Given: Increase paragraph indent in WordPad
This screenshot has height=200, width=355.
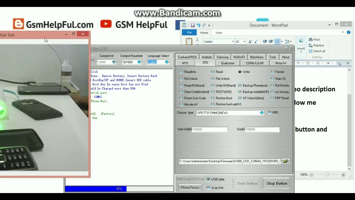Looking at the screenshot, I should click(x=271, y=42).
